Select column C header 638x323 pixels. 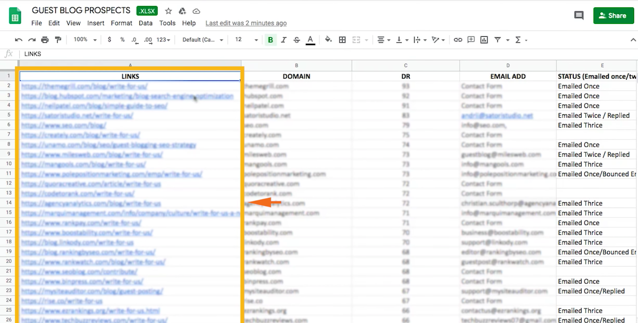[x=406, y=65]
